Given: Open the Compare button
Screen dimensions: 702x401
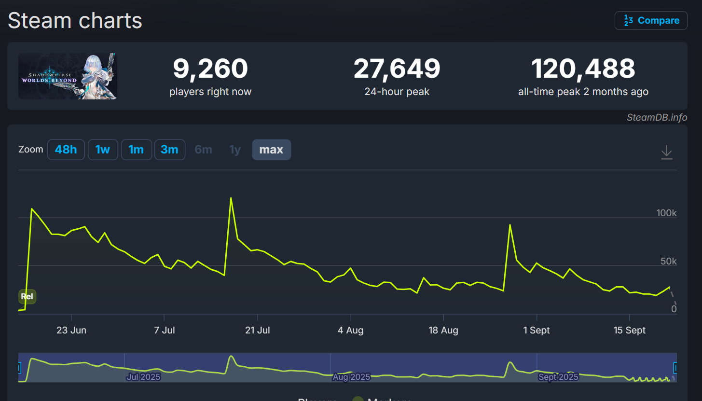Looking at the screenshot, I should [651, 20].
